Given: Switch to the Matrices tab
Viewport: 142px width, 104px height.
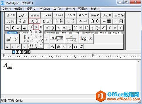Looking at the screenshot, I should click(51, 33).
